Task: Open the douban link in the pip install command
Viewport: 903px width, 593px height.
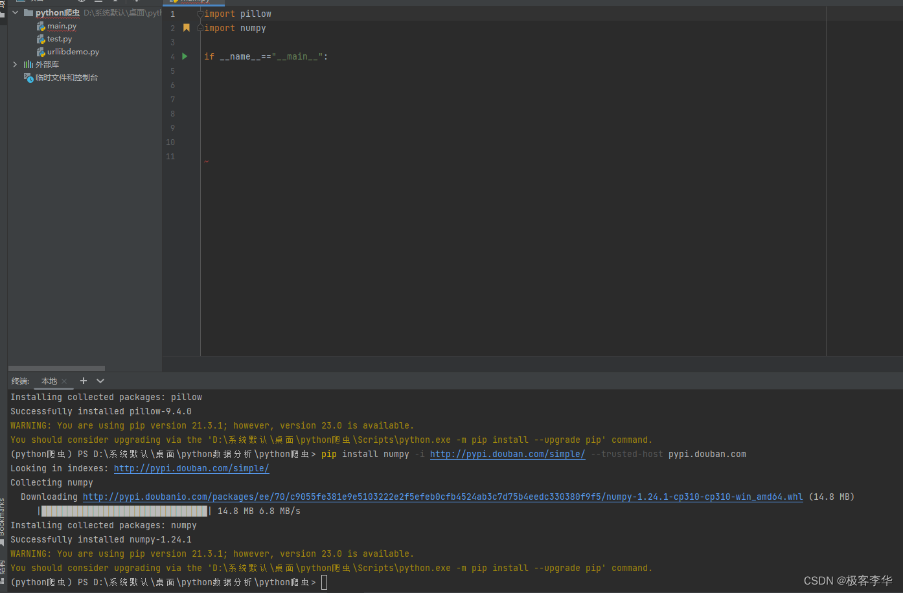Action: click(x=507, y=454)
